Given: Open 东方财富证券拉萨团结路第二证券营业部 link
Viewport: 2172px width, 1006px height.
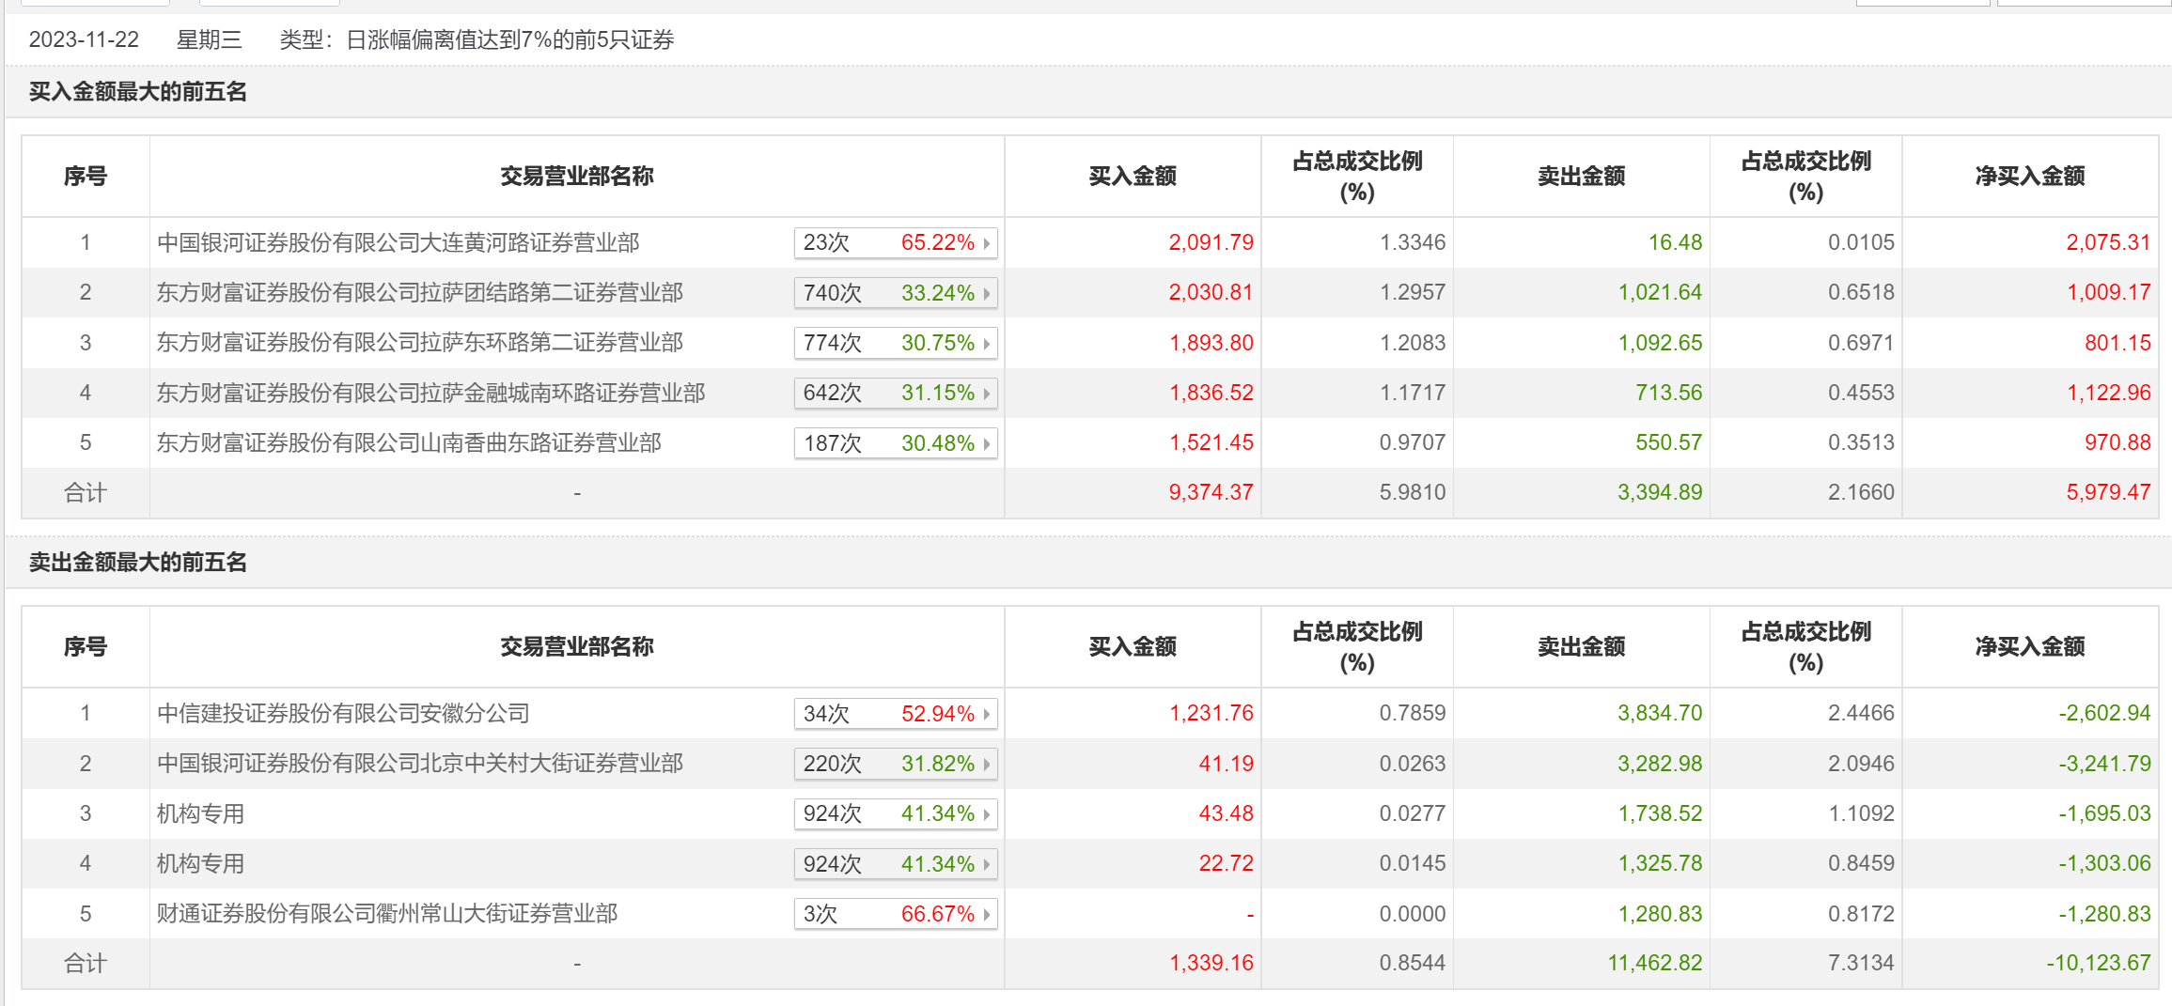Looking at the screenshot, I should (x=419, y=293).
